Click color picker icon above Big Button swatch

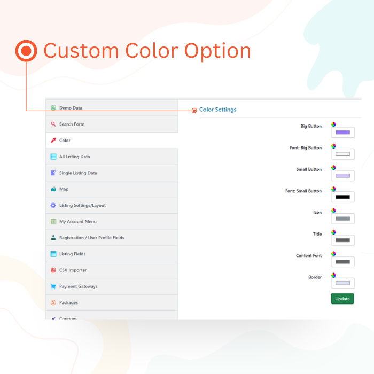tap(333, 124)
